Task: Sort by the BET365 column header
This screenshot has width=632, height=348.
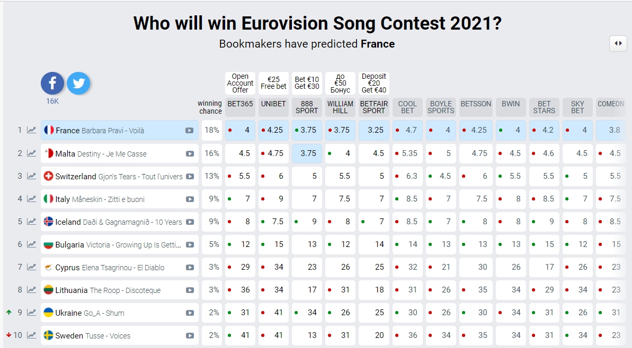Action: (x=240, y=104)
